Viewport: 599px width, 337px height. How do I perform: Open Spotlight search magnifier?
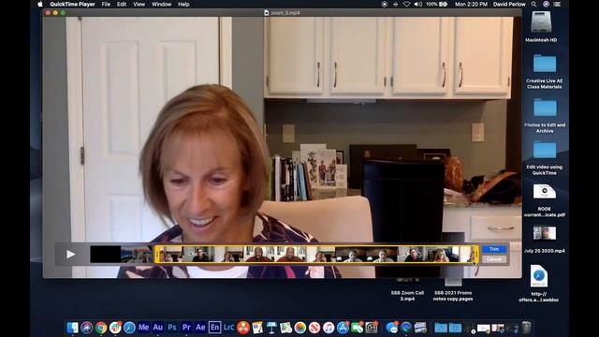534,4
